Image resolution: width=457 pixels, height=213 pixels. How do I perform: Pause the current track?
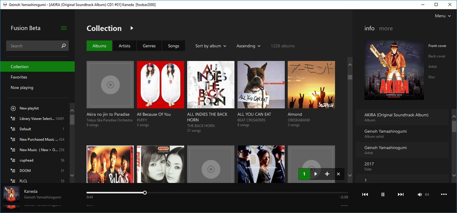point(383,194)
